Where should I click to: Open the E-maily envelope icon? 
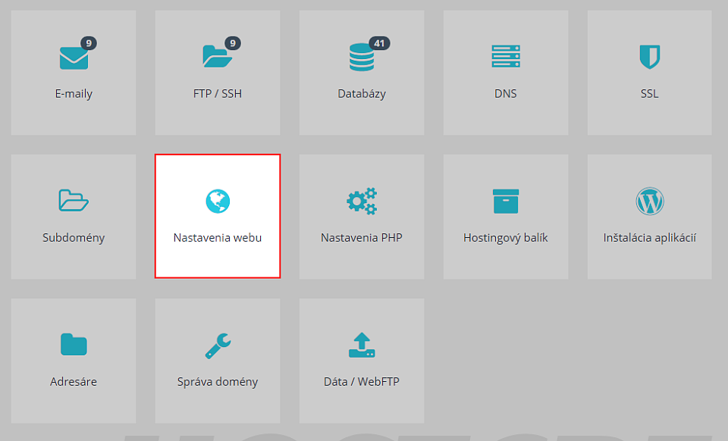[x=74, y=58]
